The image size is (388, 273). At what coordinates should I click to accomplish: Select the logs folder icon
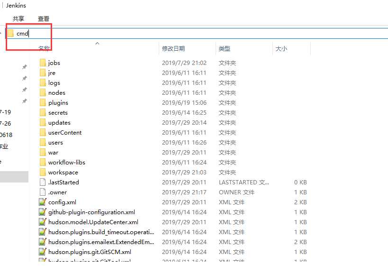point(43,82)
